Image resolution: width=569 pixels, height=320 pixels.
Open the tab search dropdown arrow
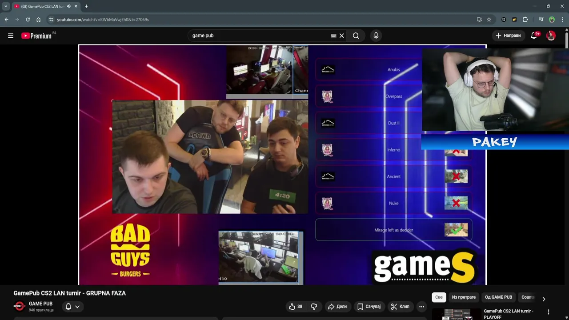(6, 6)
